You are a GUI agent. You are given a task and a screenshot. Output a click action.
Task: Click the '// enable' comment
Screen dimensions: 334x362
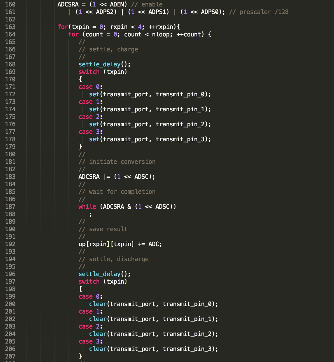[x=147, y=4]
